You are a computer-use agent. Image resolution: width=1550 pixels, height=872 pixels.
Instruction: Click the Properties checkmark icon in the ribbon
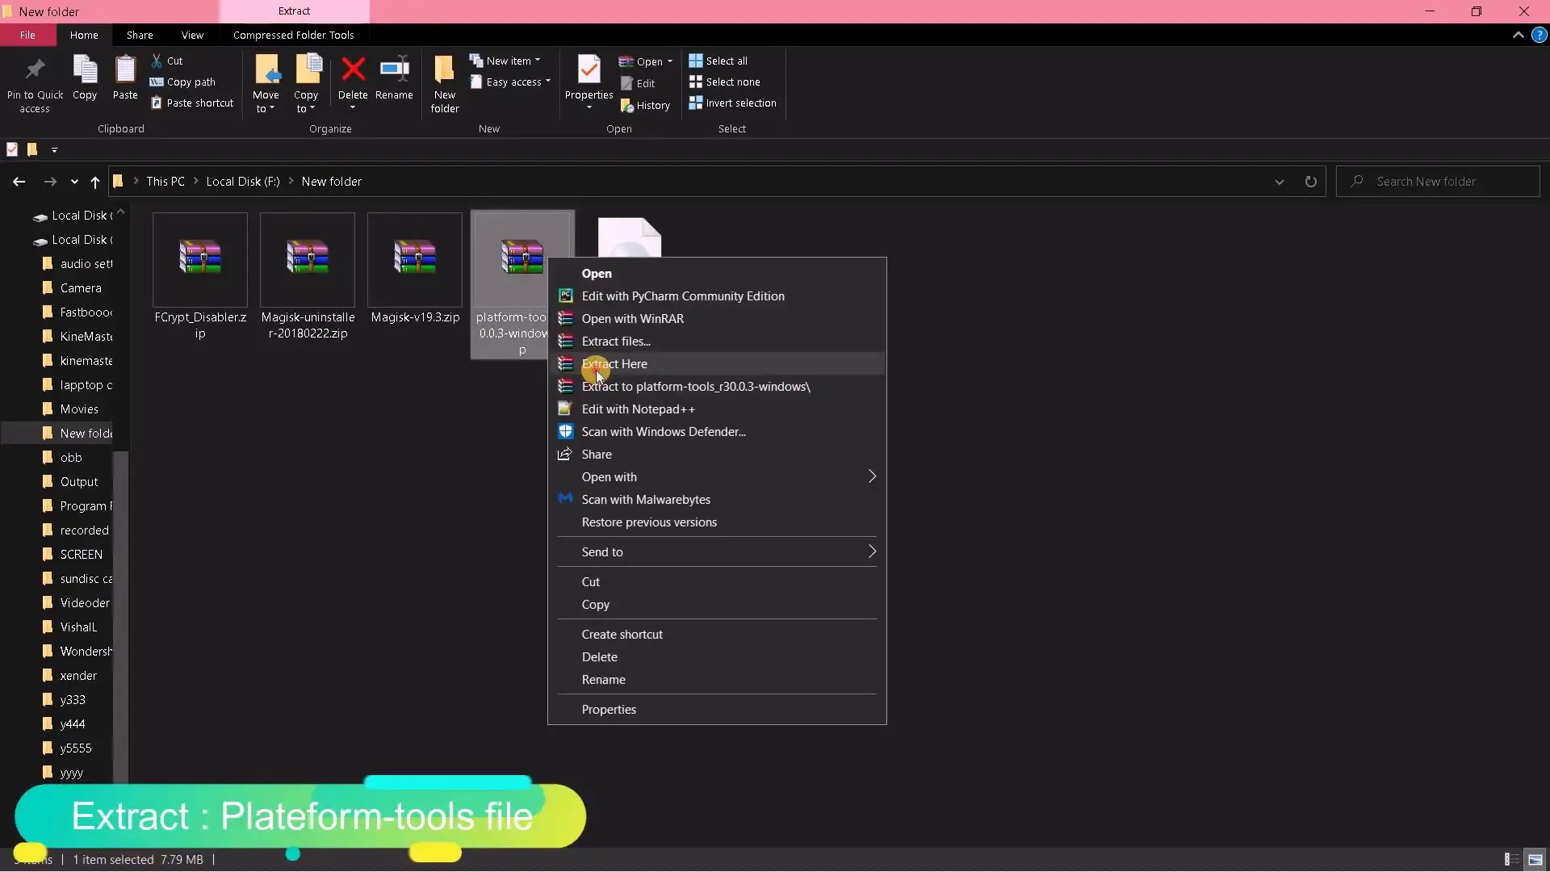click(x=589, y=70)
